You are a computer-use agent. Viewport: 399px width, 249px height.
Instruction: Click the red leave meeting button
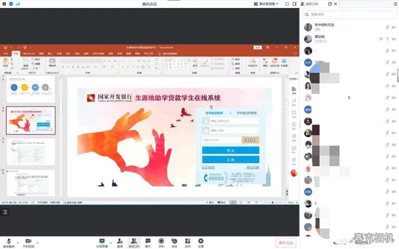286,242
